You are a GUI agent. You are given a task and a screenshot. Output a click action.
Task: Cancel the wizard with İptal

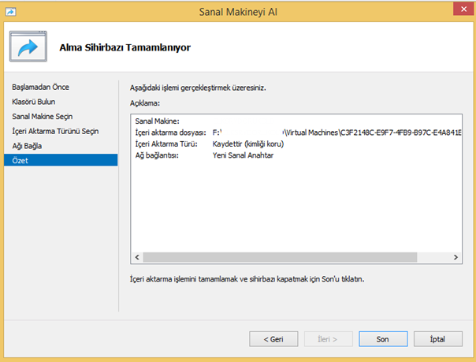438,339
